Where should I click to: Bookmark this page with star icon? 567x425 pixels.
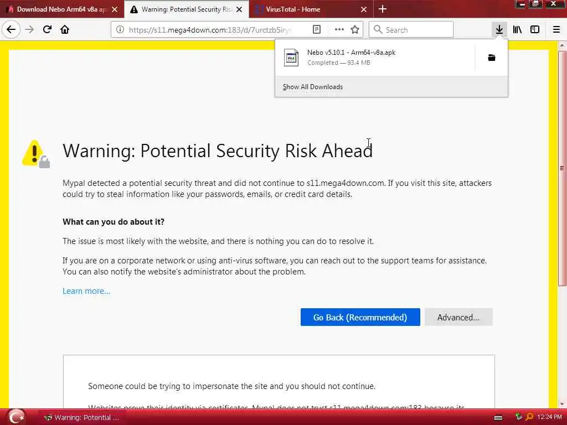pos(355,30)
